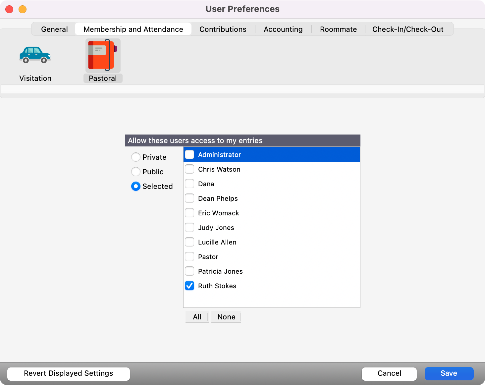Image resolution: width=485 pixels, height=385 pixels.
Task: Check the Chris Watson checkbox
Action: [x=189, y=169]
